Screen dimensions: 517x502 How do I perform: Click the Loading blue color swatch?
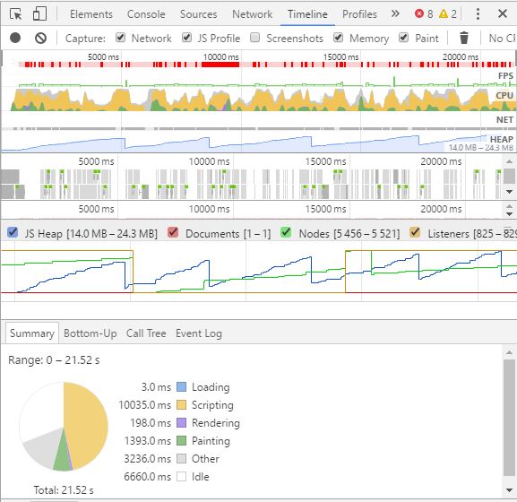[x=181, y=387]
